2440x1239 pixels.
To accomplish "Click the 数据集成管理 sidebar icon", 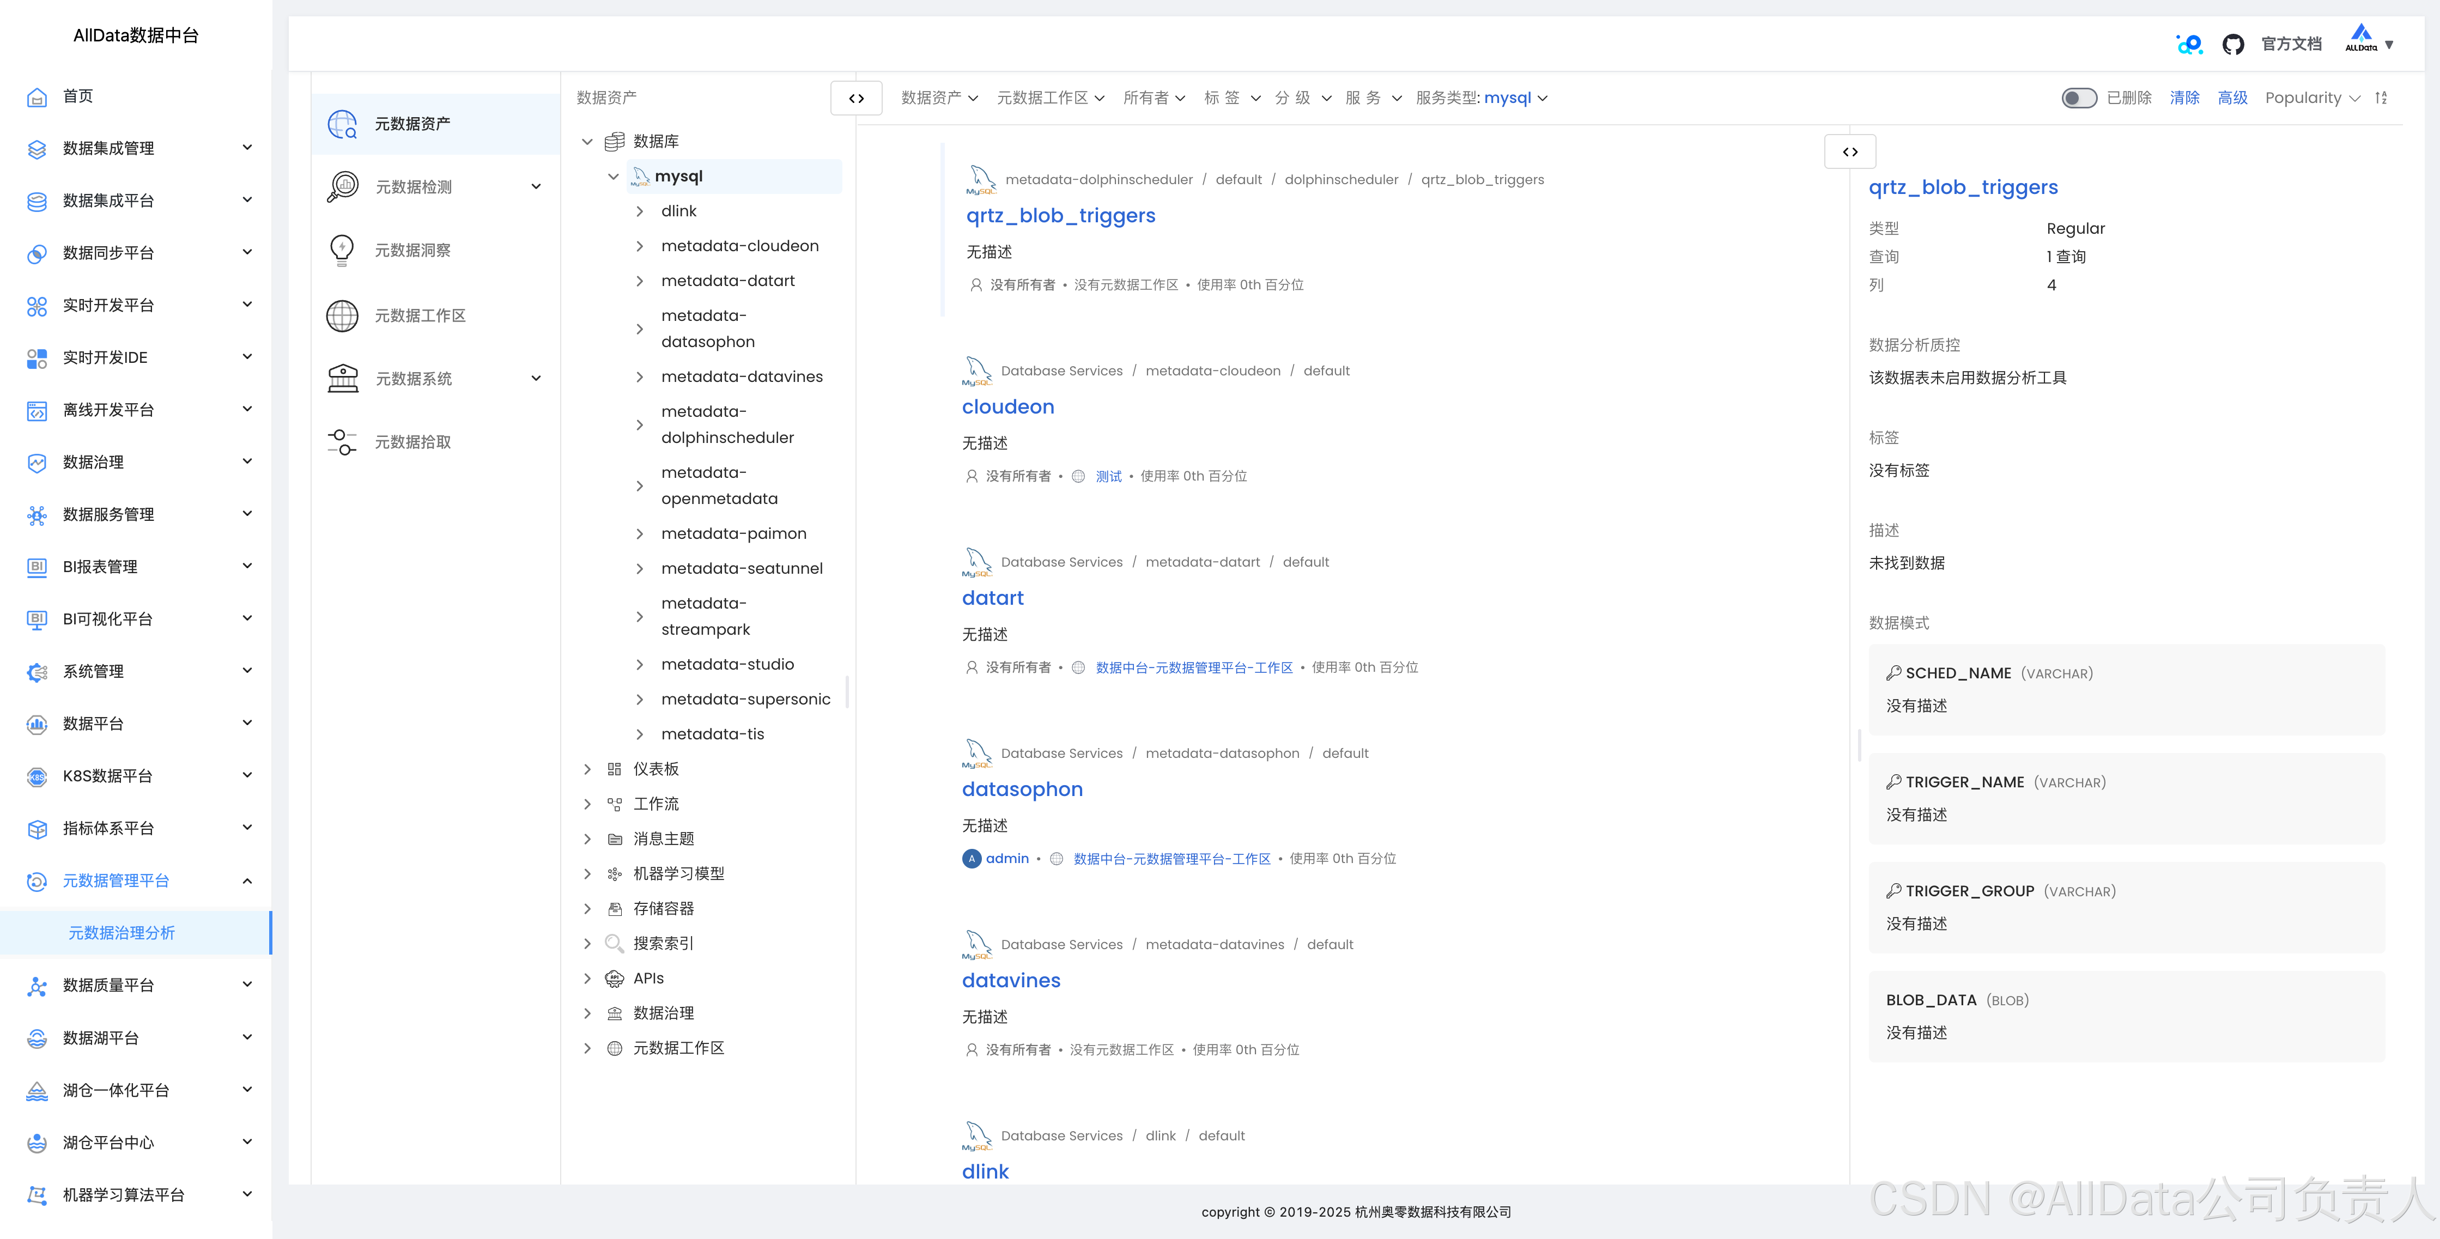I will pos(37,149).
